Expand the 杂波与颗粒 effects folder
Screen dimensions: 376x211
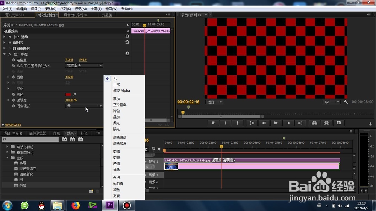coord(8,146)
